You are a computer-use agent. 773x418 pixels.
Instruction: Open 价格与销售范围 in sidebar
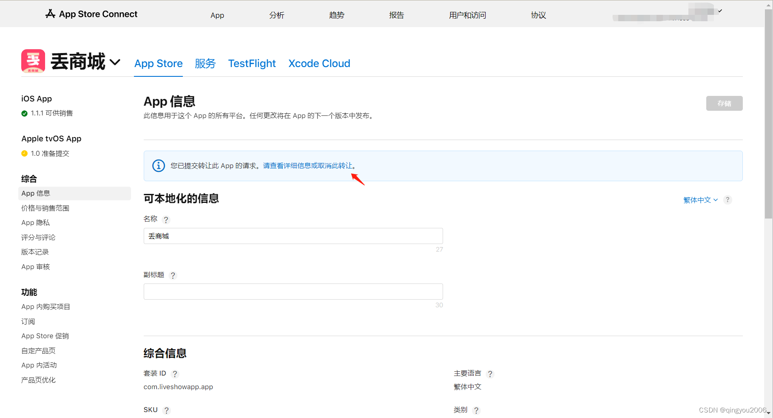(45, 208)
